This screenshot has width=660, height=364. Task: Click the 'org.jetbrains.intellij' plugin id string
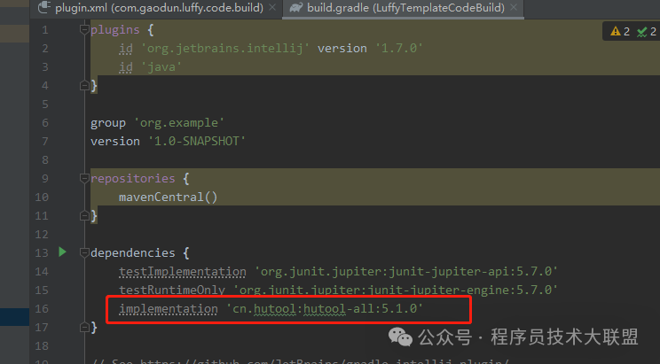225,49
